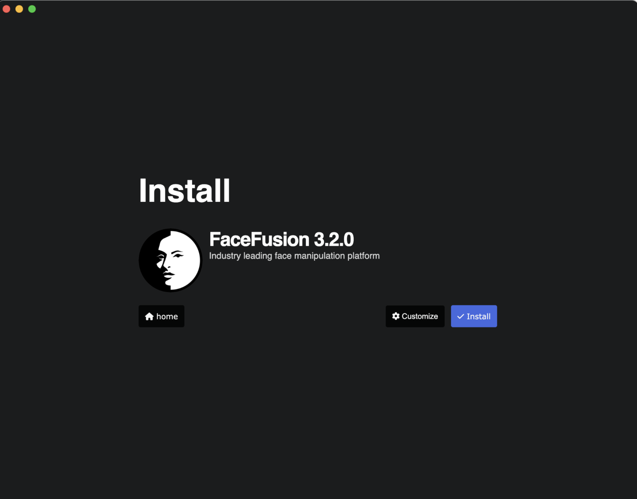Viewport: 637px width, 499px height.
Task: Click the FaceFusion 3.2.0 title text
Action: click(x=282, y=240)
